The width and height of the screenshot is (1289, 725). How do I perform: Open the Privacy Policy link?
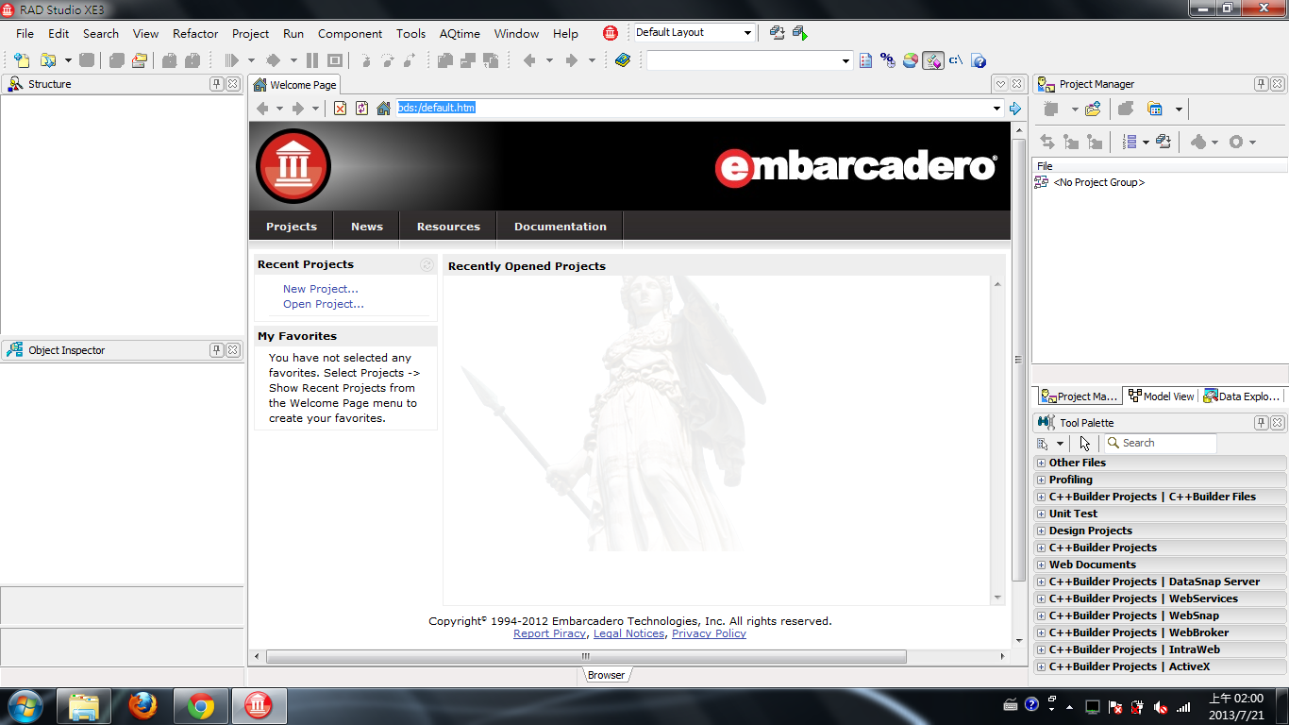709,633
